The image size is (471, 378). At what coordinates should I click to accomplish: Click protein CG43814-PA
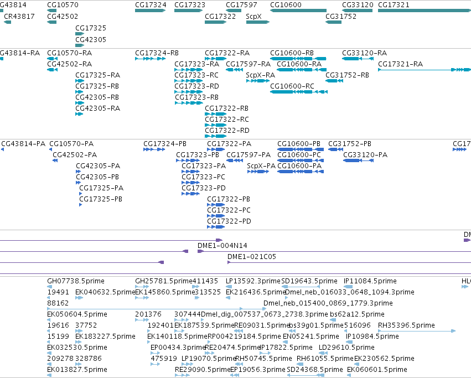[3, 149]
